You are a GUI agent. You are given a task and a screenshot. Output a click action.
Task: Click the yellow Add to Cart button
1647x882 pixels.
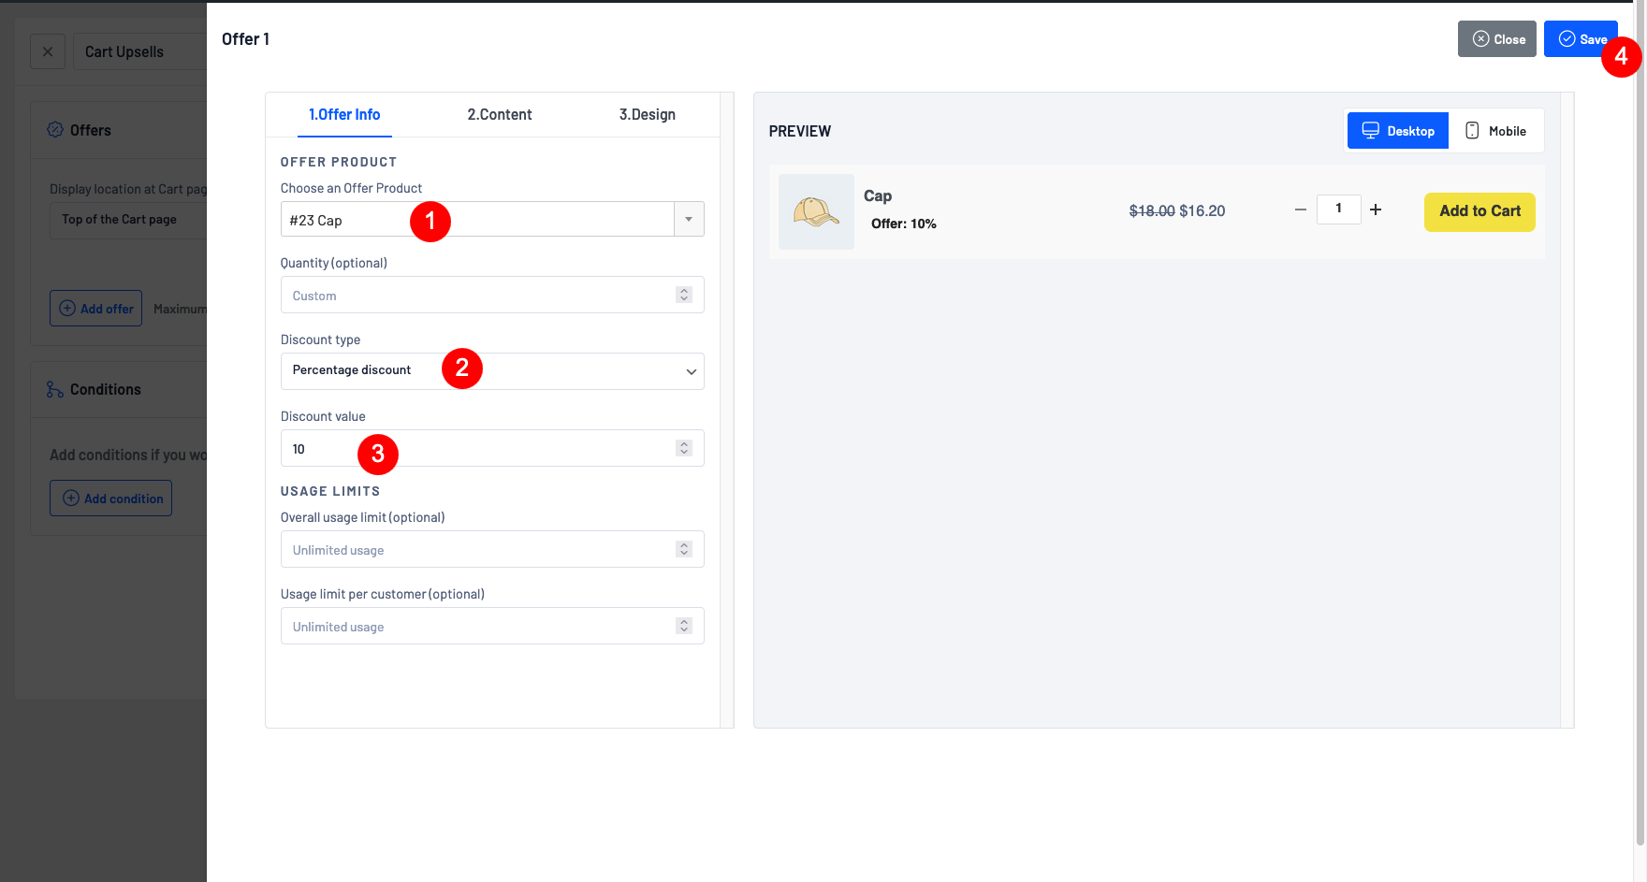(x=1479, y=211)
